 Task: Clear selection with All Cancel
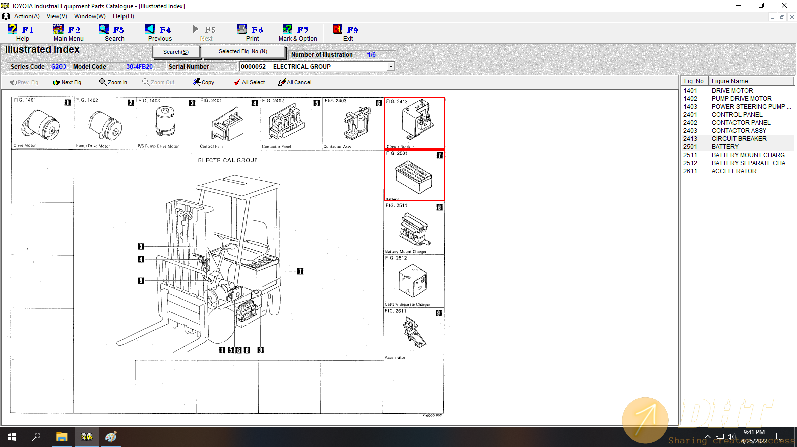click(x=295, y=82)
